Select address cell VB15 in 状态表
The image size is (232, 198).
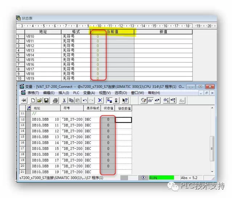click(43, 60)
